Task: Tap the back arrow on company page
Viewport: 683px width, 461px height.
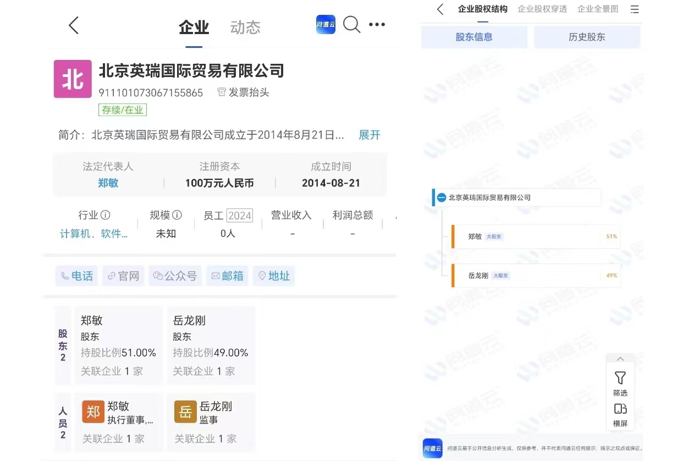Action: click(x=74, y=25)
